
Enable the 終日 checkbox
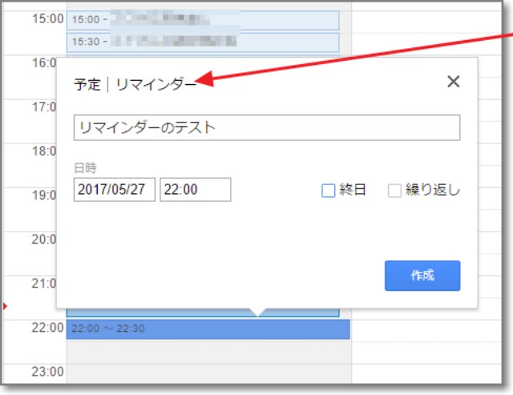tap(328, 191)
